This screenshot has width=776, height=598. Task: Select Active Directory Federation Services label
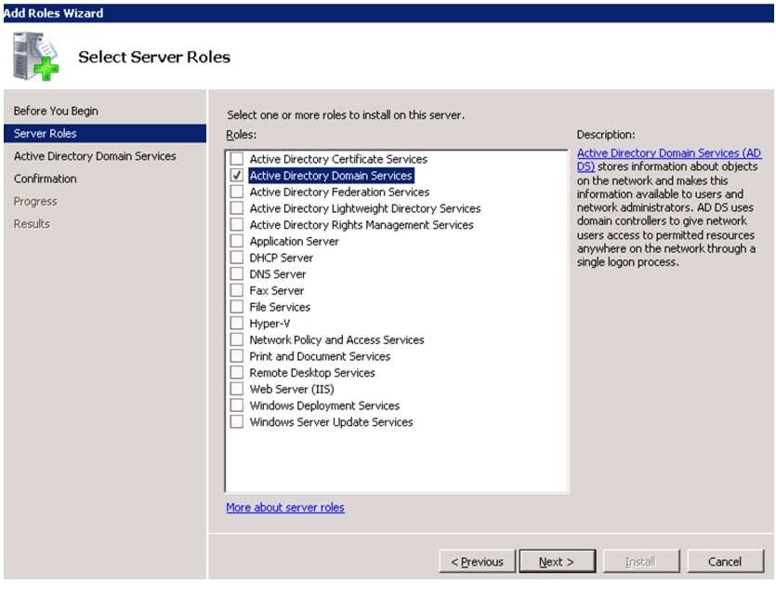point(339,192)
